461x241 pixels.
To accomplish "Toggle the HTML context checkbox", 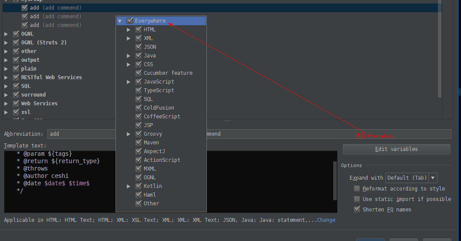I will click(x=139, y=30).
